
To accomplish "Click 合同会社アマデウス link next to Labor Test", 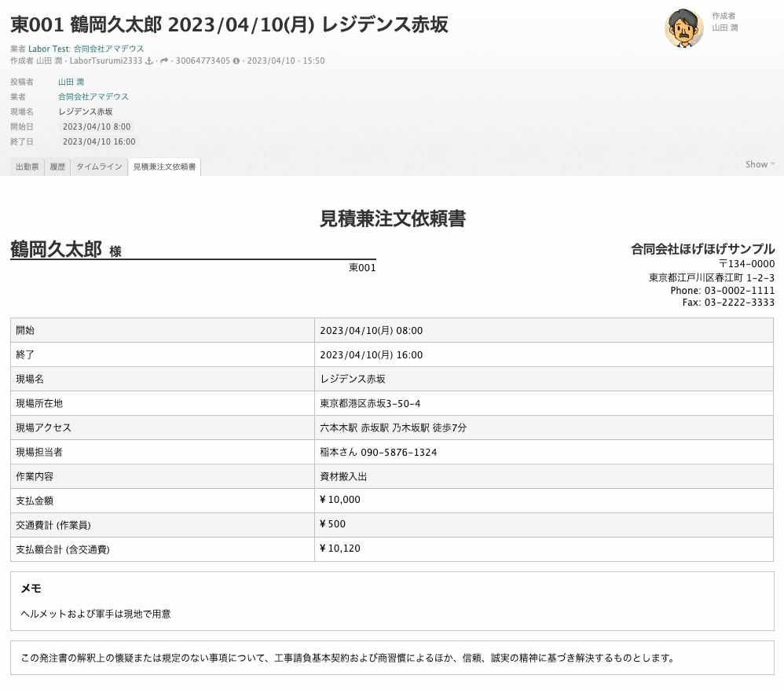I will tap(108, 49).
